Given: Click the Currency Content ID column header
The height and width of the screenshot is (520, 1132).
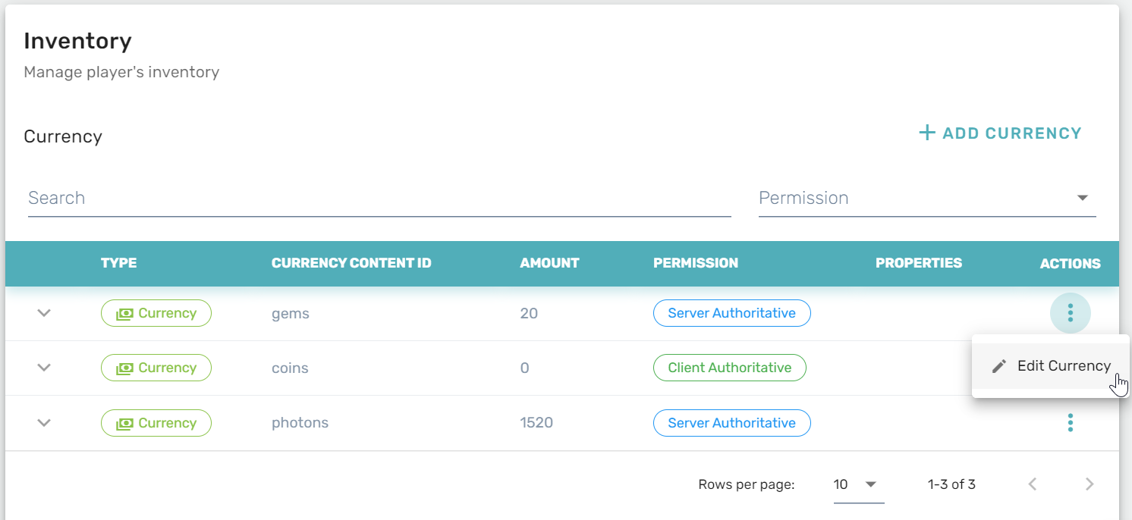Looking at the screenshot, I should (x=351, y=263).
